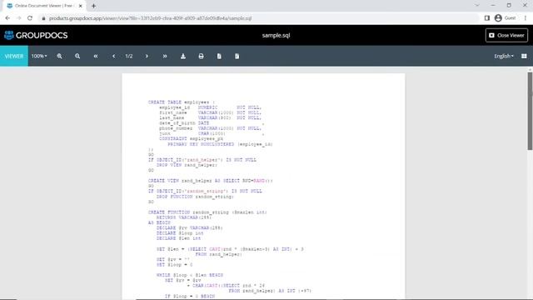533x300 pixels.
Task: Click the CREATE TABLE employees line
Action: coord(182,102)
